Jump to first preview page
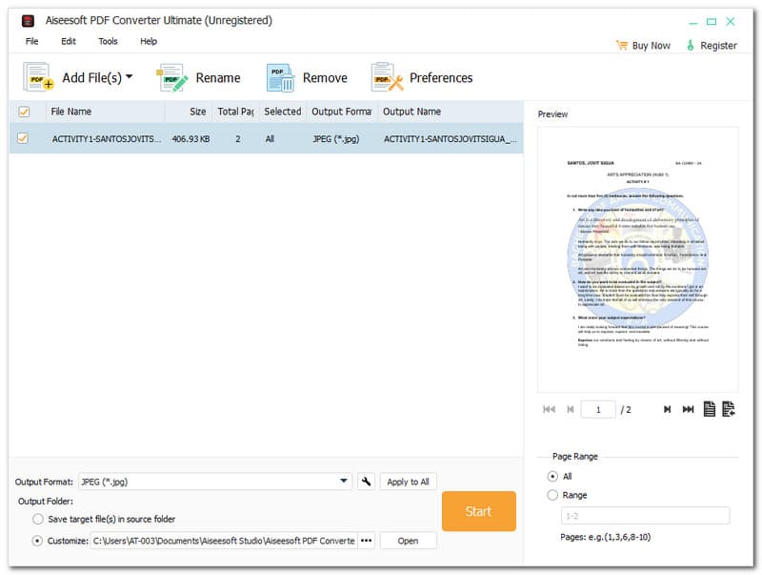This screenshot has width=762, height=575. (x=549, y=409)
